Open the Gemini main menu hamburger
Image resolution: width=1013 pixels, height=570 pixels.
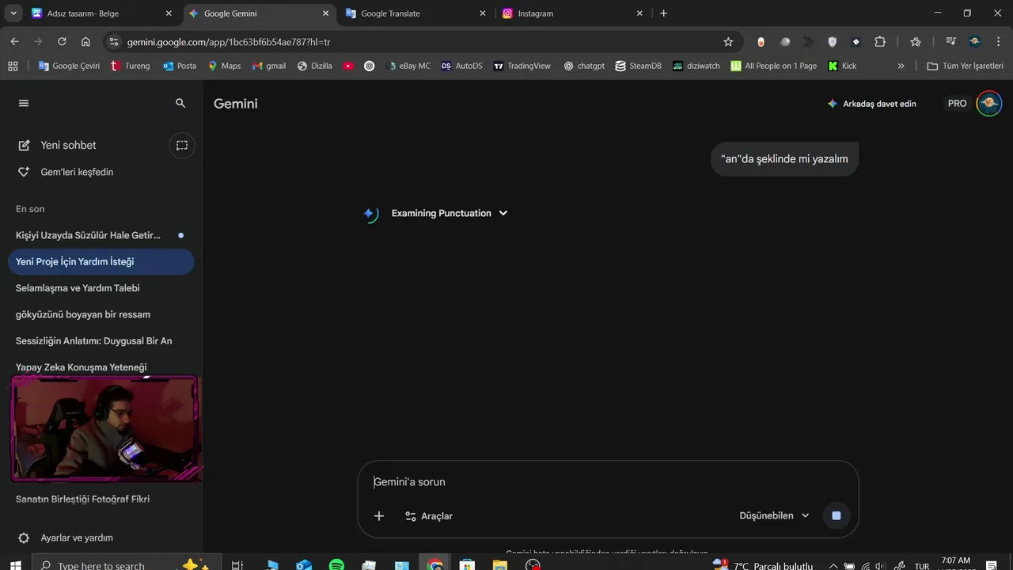[23, 103]
